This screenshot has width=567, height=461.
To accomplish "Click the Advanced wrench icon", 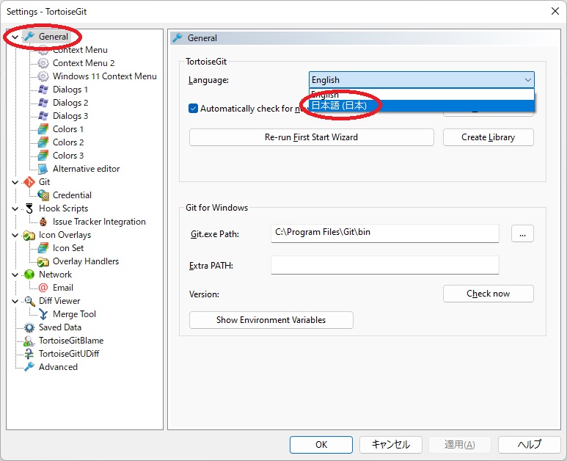I will (x=29, y=367).
